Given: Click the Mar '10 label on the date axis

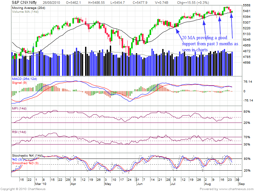Looking at the screenshot, I should point(40,184).
